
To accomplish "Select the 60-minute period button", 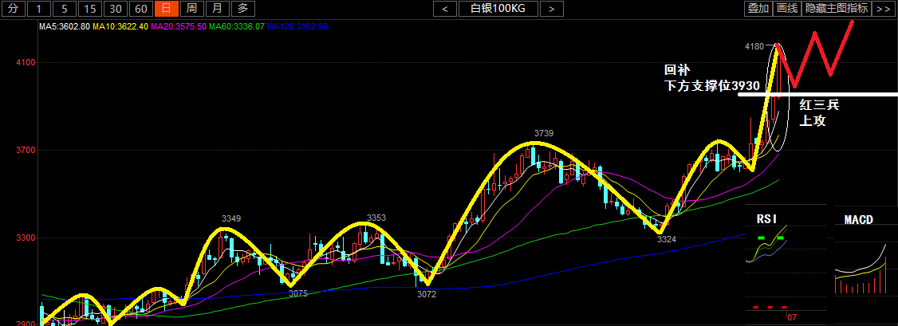I will tap(140, 9).
